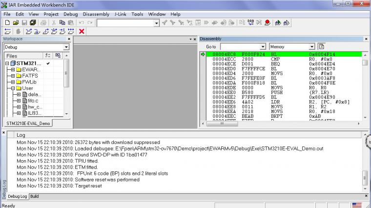Click the disassembly horizontal scrollbar thumb
Image resolution: width=371 pixels, height=208 pixels.
pyautogui.click(x=222, y=124)
